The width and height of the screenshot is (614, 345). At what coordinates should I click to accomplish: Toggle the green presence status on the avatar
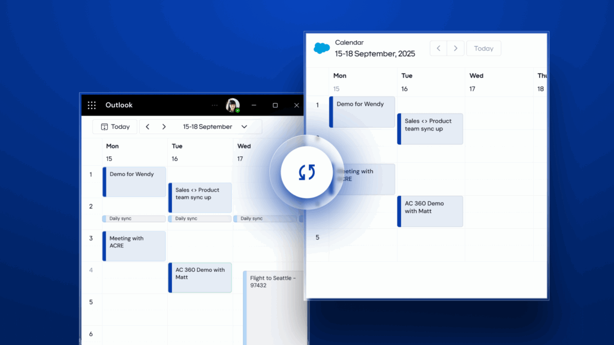coord(238,110)
